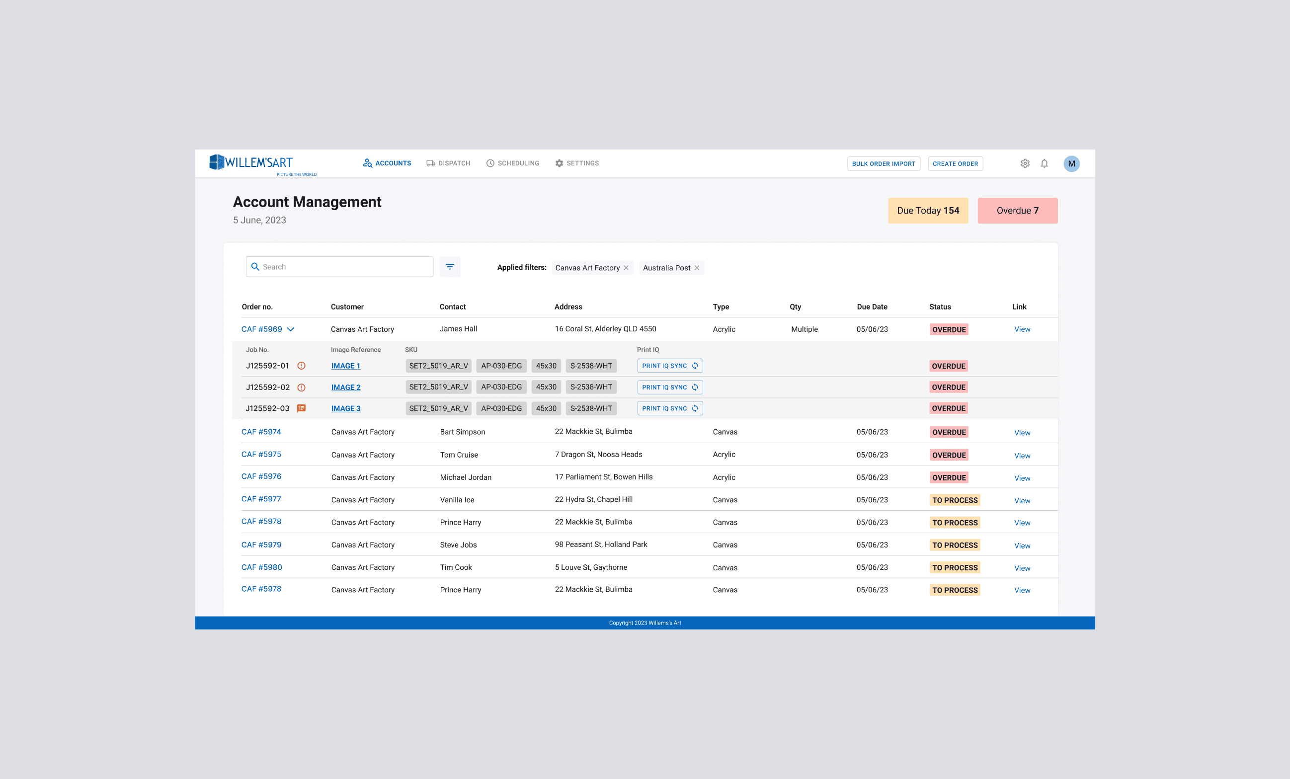Screen dimensions: 1290x779
Task: Click Bulk Order Import button
Action: point(883,164)
